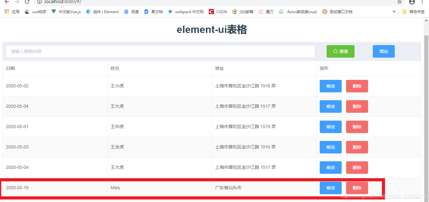Viewport: 429px width, 202px height.
Task: Click the element-ui表格 page heading
Action: click(212, 29)
